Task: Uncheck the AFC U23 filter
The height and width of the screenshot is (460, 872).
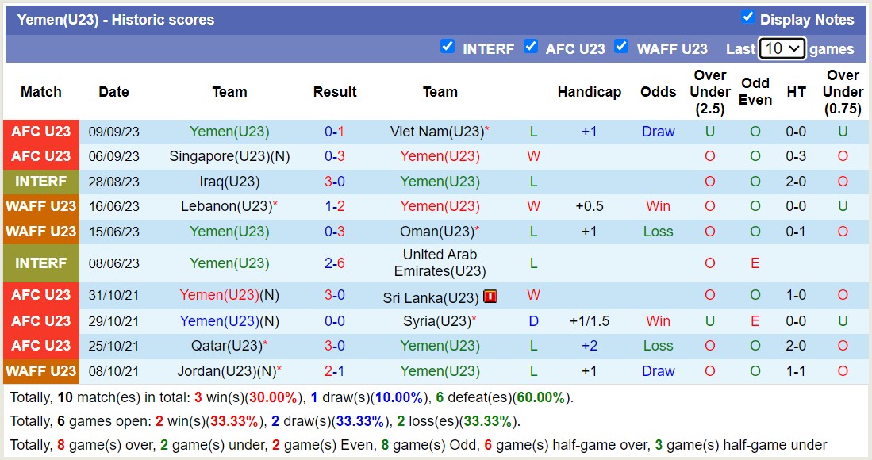Action: pos(531,47)
